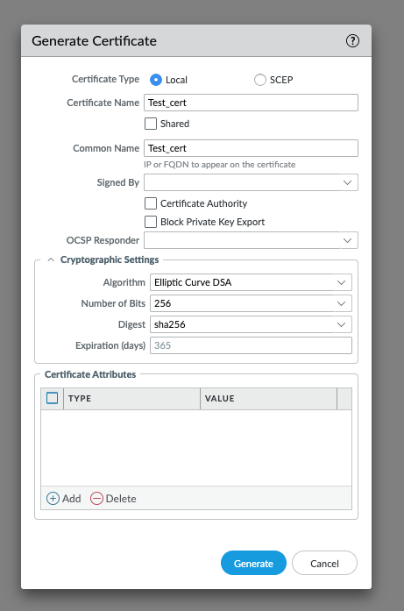The height and width of the screenshot is (611, 404).
Task: Toggle the select-all attributes checkbox
Action: 53,398
